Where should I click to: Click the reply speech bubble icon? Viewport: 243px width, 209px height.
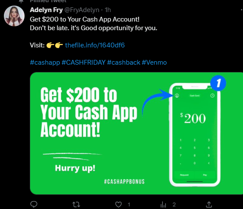point(34,204)
